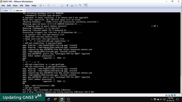Open the power options dropdown arrow beside pause
Viewport: 182px width, 102px height.
pos(44,5)
